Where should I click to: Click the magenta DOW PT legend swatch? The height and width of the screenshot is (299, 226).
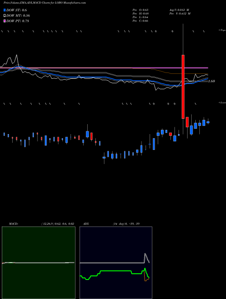coord(5,21)
